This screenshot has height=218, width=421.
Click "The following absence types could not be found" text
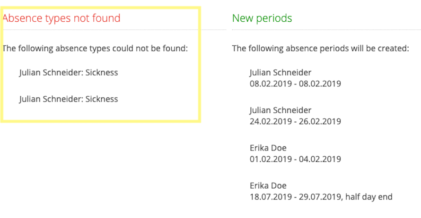[x=95, y=49]
